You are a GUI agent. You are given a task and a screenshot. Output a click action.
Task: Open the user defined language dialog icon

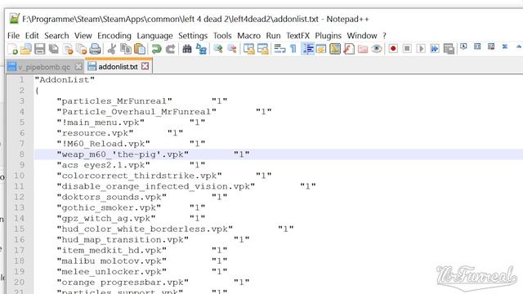(x=321, y=49)
